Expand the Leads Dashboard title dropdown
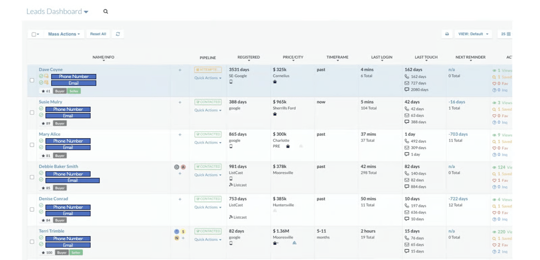Image resolution: width=540 pixels, height=260 pixels. tap(86, 11)
